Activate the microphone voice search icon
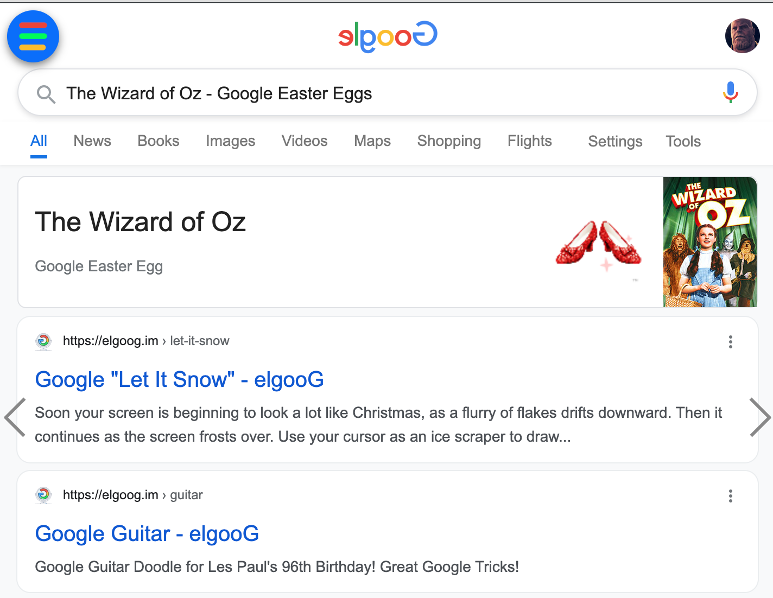Image resolution: width=773 pixels, height=598 pixels. pyautogui.click(x=731, y=92)
